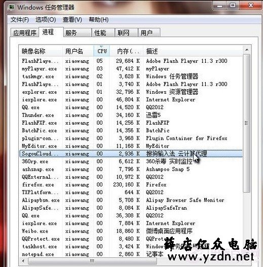
Task: Switch to the 服务 tab
Action: click(x=78, y=33)
